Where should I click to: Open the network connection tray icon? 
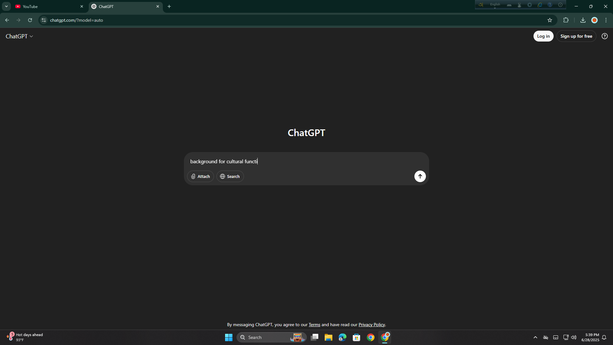tap(566, 337)
